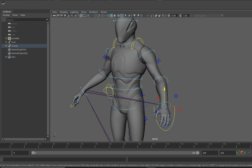This screenshot has width=252, height=168.
Task: Click the Use All Lights icon
Action: coord(126,16)
